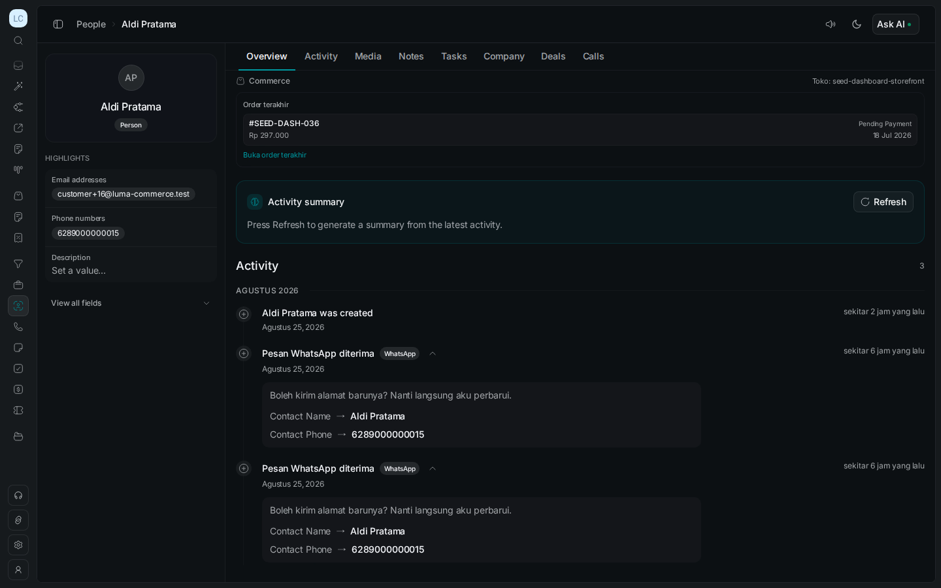Collapse the first Pesan WhatsApp diterima entry
The height and width of the screenshot is (588, 941).
coord(433,353)
